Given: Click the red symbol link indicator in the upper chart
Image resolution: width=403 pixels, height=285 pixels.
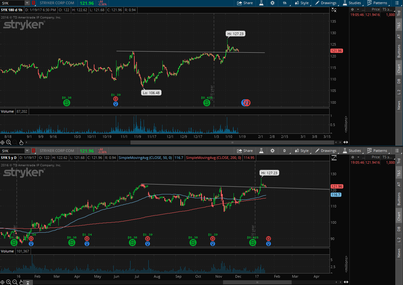Looking at the screenshot, I should (33, 3).
